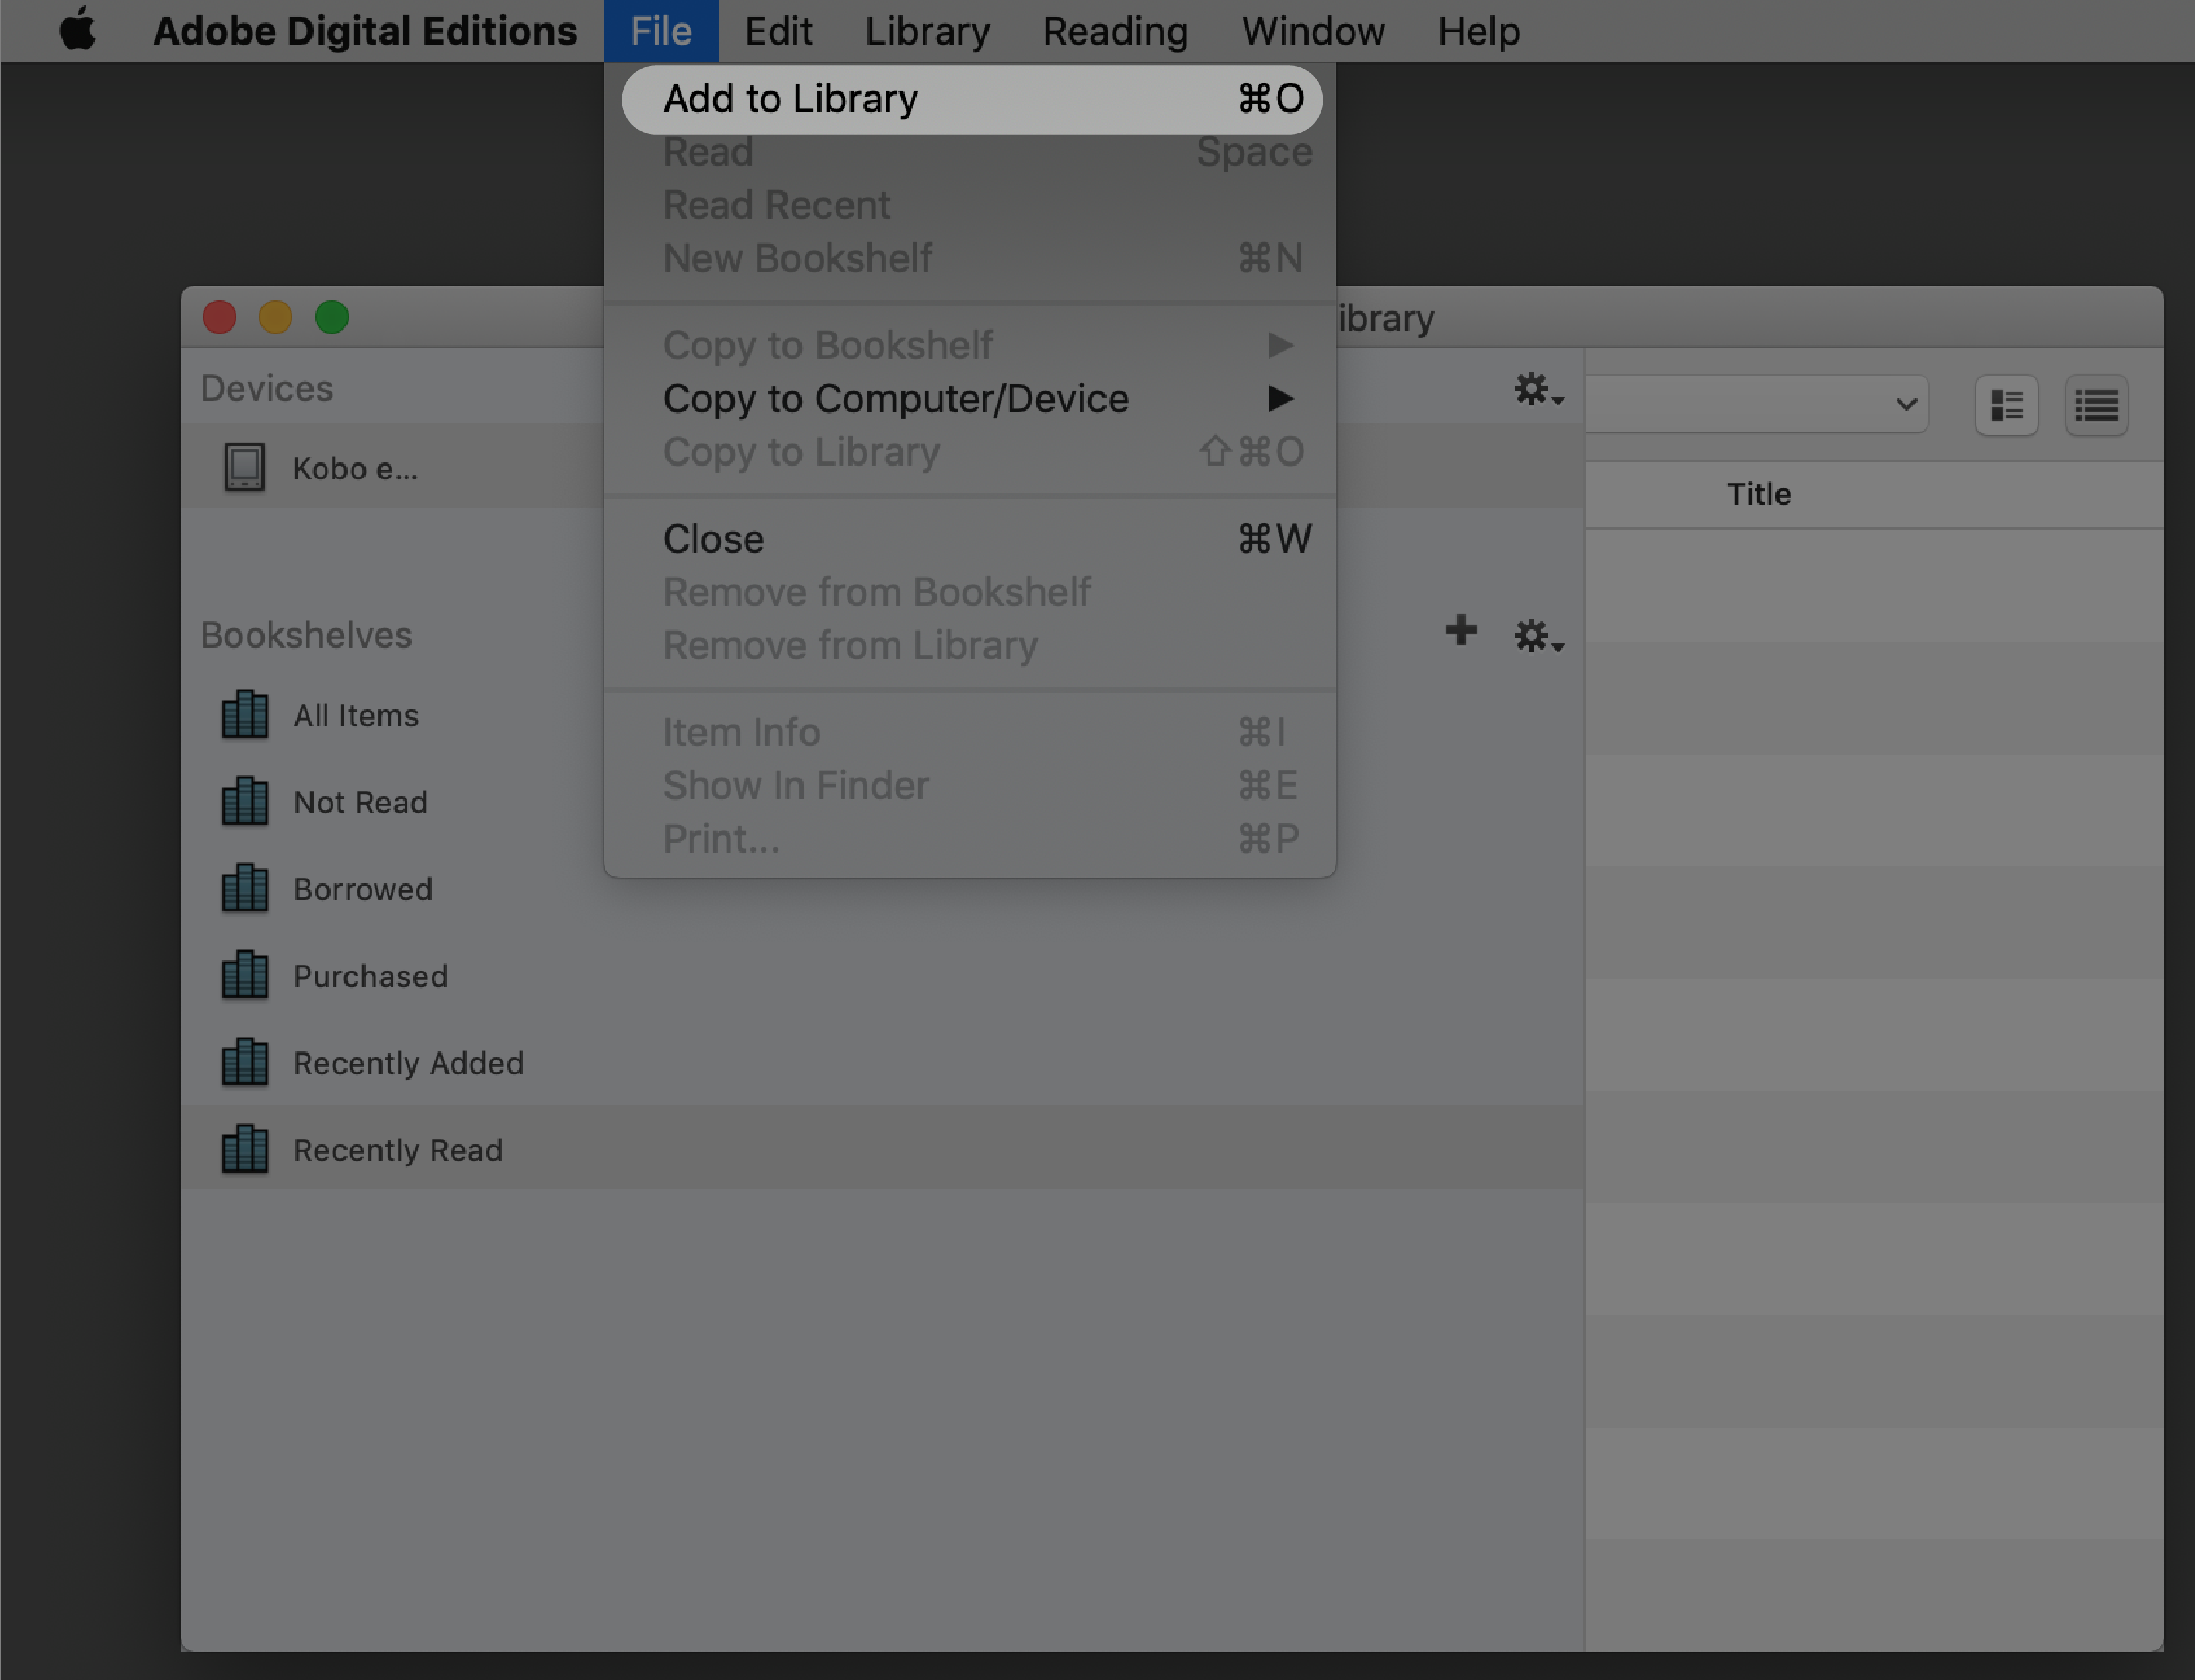Click Add to Library menu item
Screen dimensions: 2195x1680
click(x=969, y=97)
